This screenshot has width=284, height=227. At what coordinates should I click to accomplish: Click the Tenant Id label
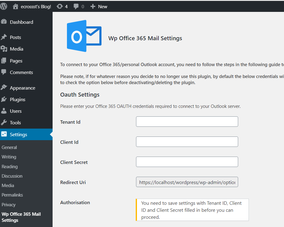(x=70, y=122)
